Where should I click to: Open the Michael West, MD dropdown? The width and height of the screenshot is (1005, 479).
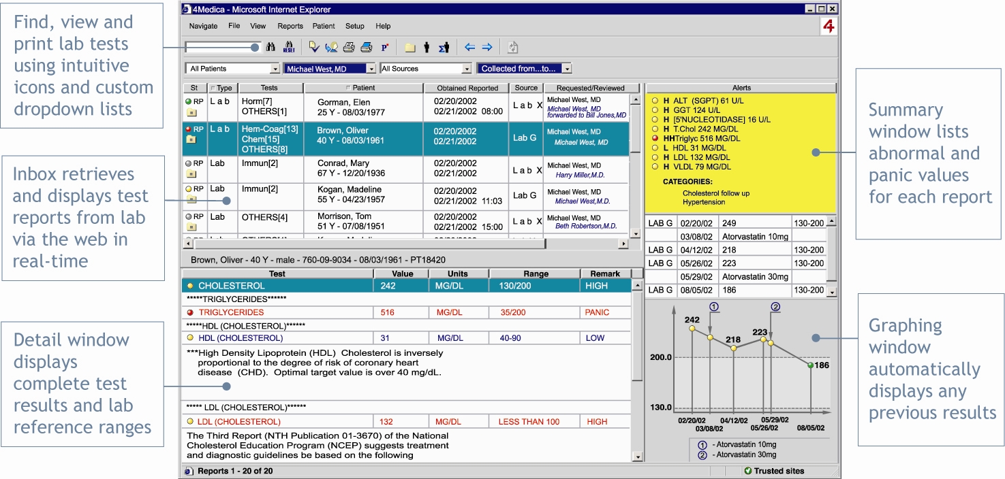(x=330, y=69)
